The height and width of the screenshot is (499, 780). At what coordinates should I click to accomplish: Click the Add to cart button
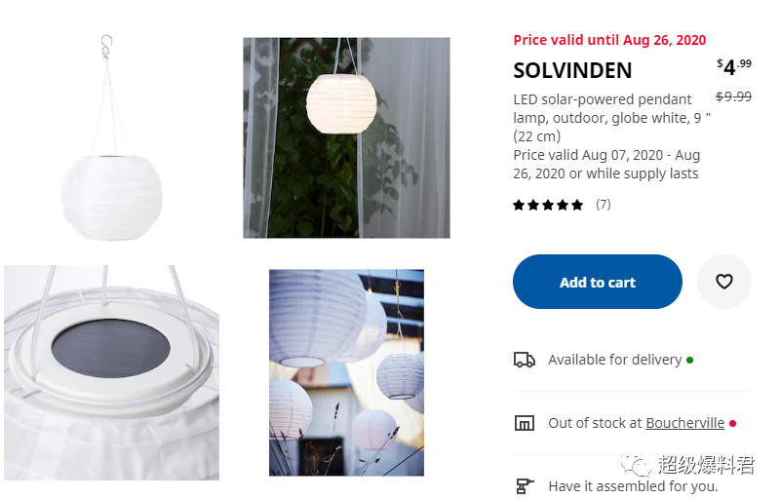pos(598,282)
